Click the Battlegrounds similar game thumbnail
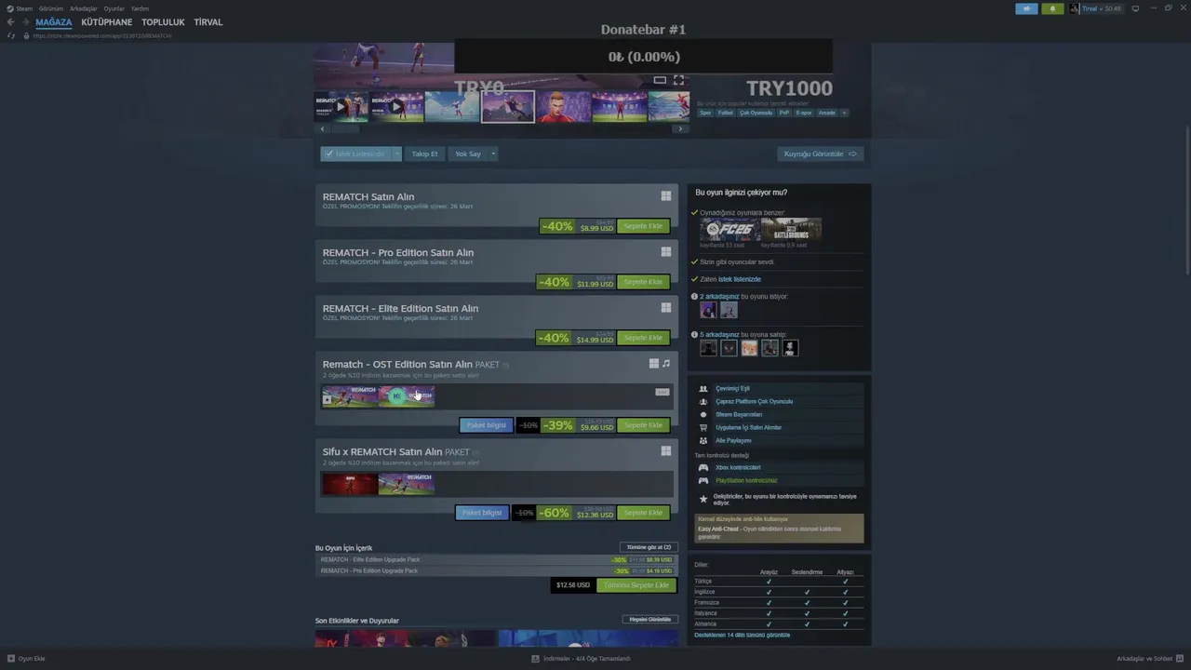1191x670 pixels. [791, 230]
